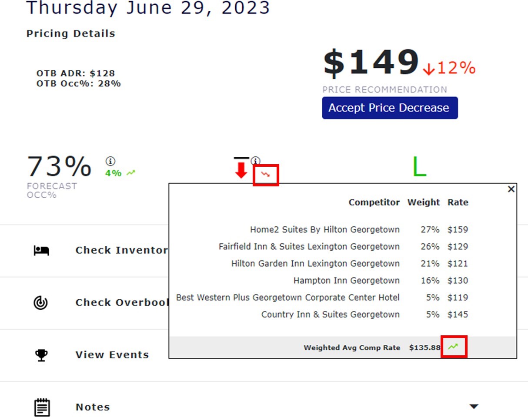Viewport: 528px width, 417px height.
Task: Open the View Events row
Action: [112, 355]
